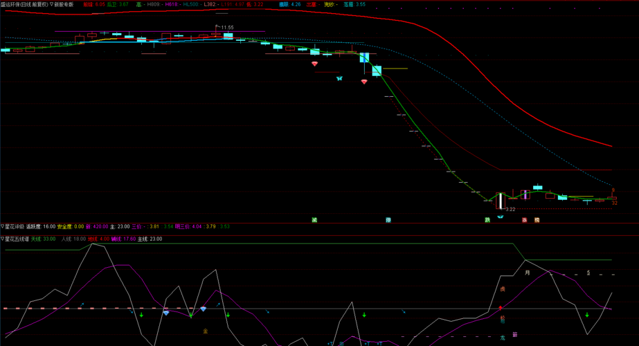Click the 前锋: 6.05 header value

94,4
